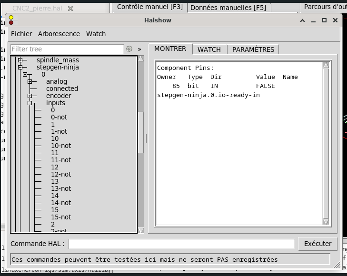
Task: Click tree pane scroll-down arrow
Action: click(141, 230)
